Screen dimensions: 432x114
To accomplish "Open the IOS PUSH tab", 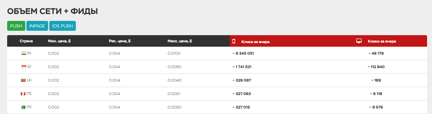I will pos(62,26).
